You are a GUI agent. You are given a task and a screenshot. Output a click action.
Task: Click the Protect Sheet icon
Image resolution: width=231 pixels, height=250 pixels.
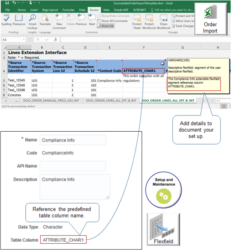(137, 22)
